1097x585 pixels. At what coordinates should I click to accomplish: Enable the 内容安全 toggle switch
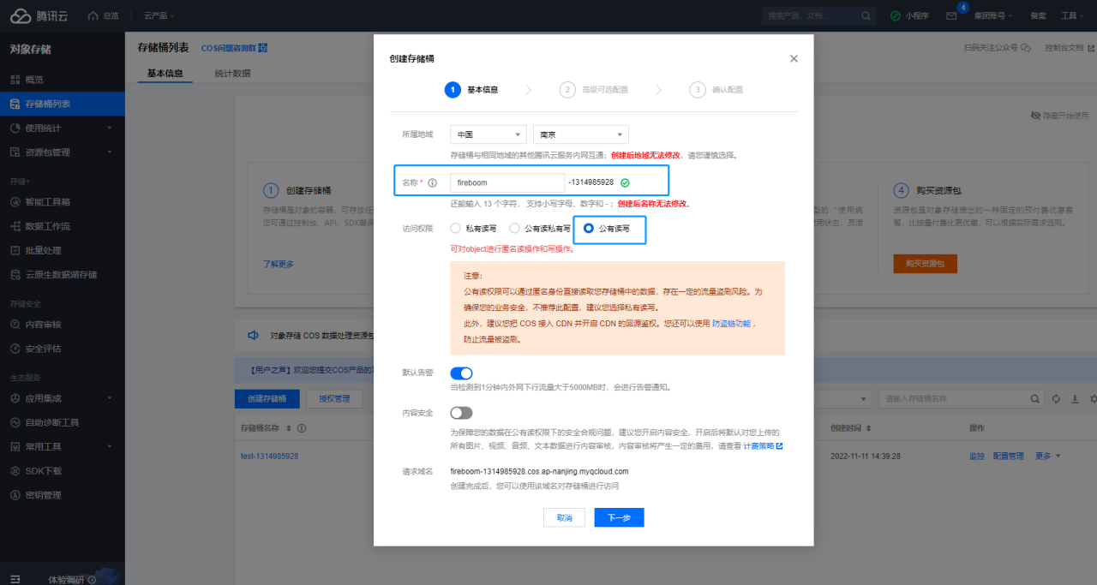(461, 413)
